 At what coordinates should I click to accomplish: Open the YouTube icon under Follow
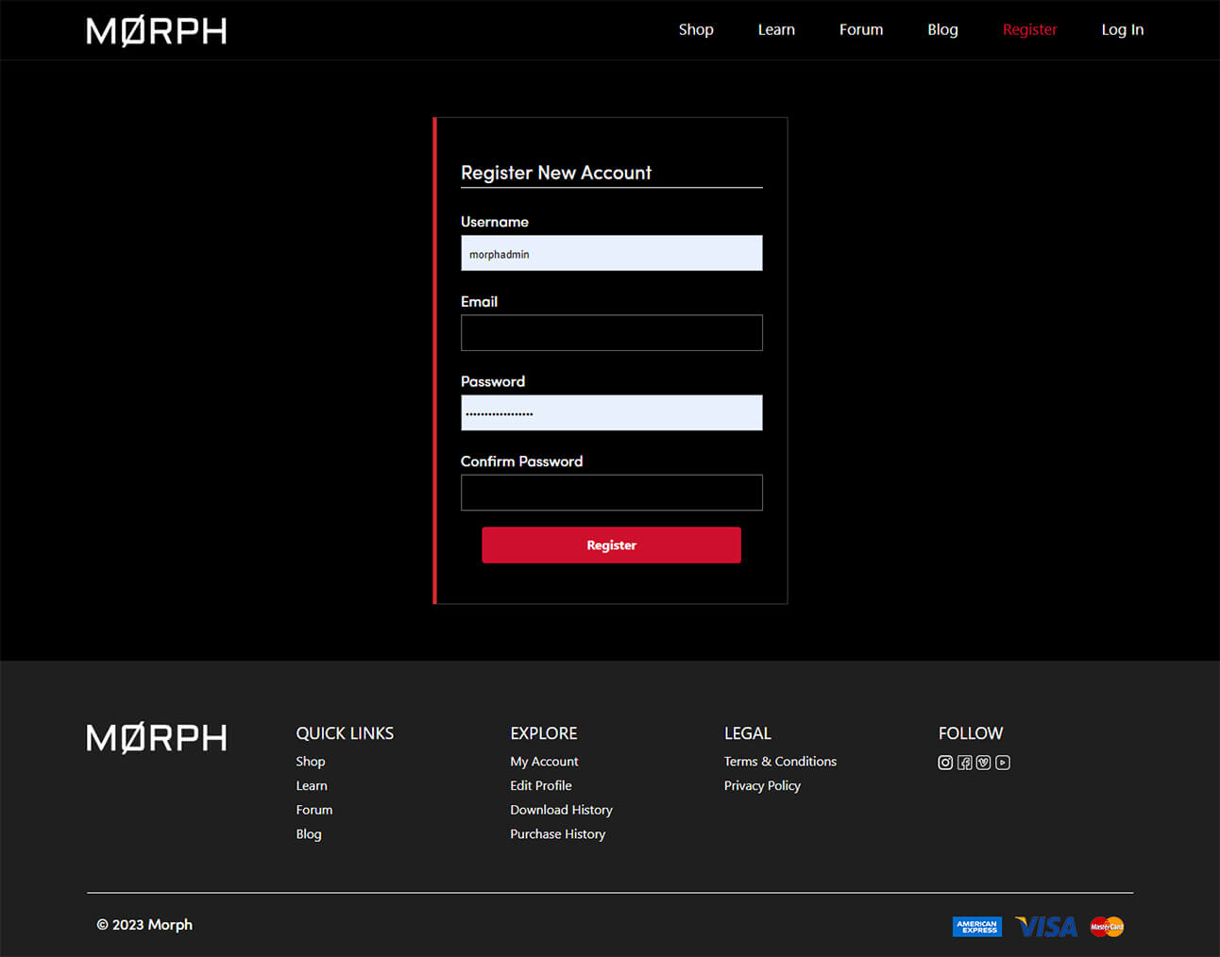point(1003,763)
